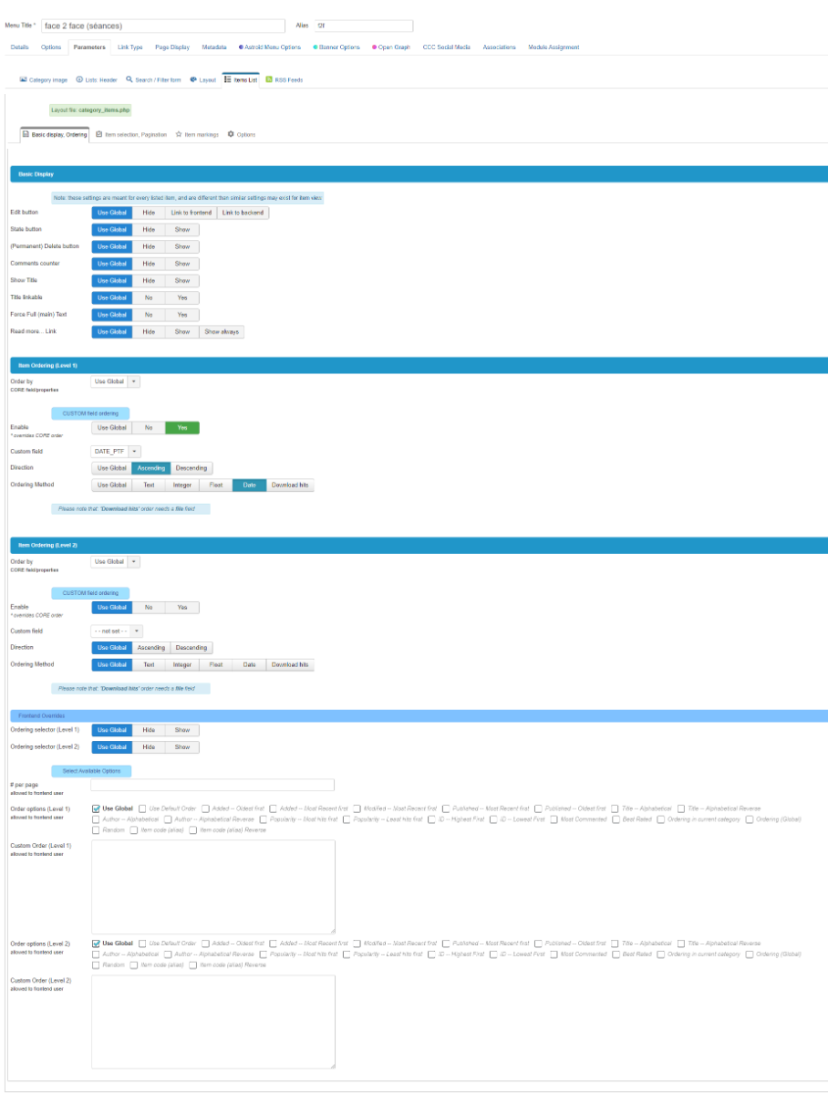Switch to the Module Assignment tab

point(554,47)
